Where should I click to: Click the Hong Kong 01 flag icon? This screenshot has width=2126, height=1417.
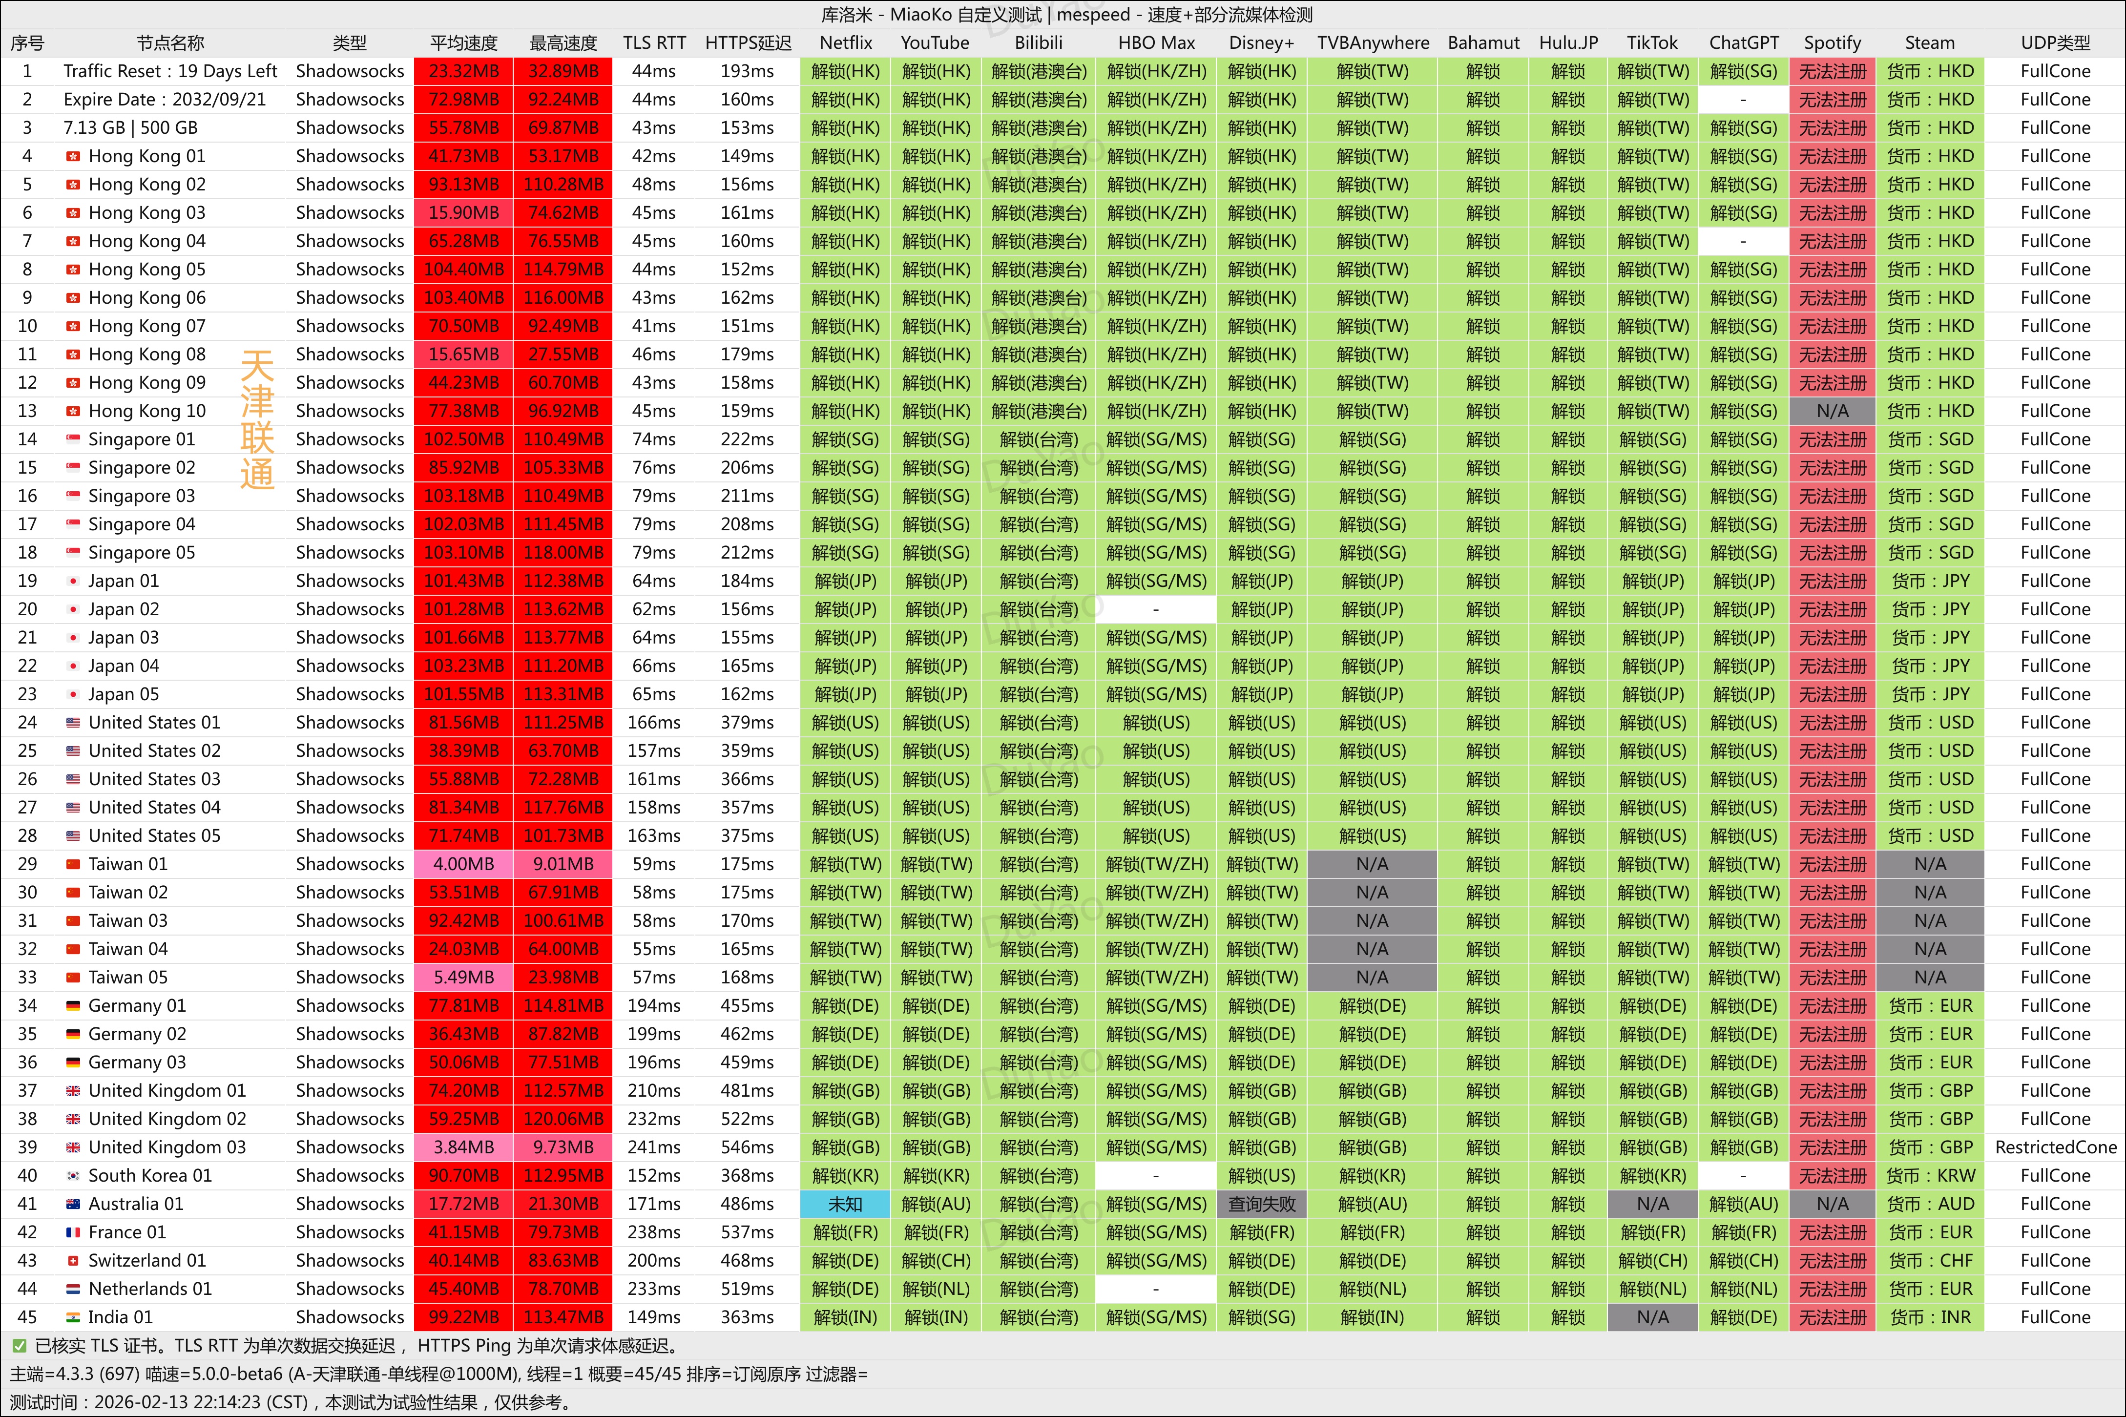tap(73, 156)
